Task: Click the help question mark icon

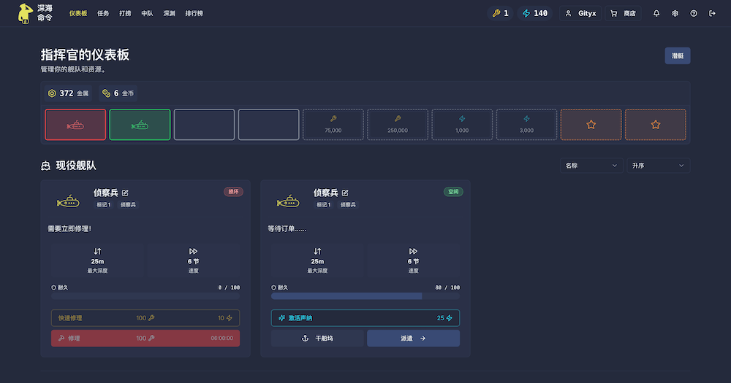Action: pyautogui.click(x=694, y=13)
